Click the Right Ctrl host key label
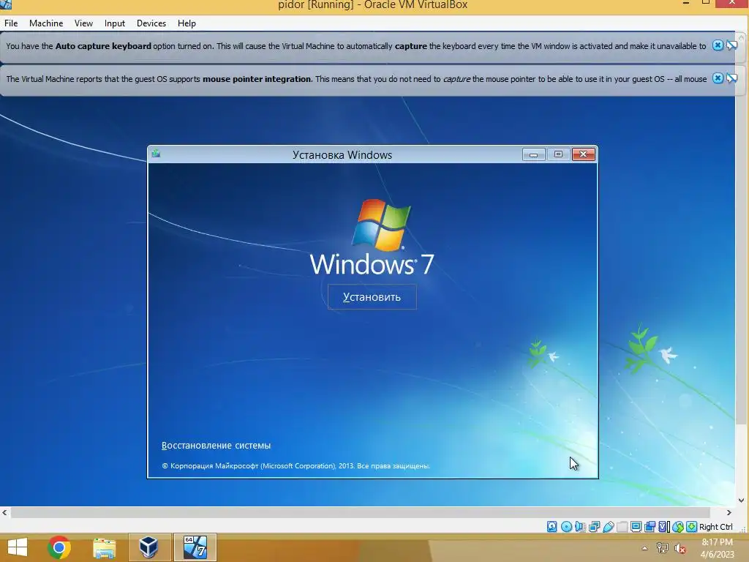The height and width of the screenshot is (562, 749). click(x=715, y=527)
